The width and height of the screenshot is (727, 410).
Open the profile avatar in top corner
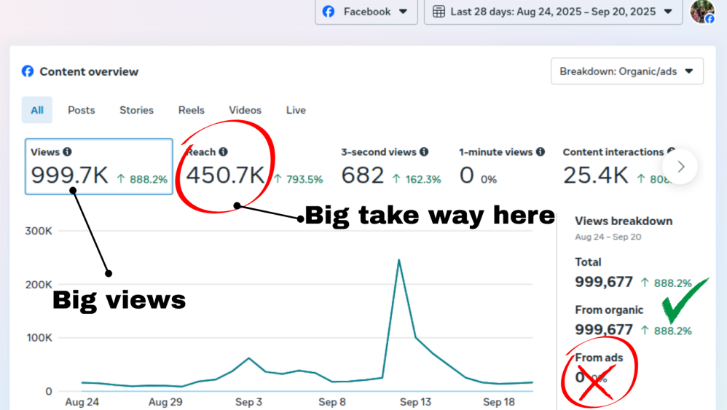point(702,12)
